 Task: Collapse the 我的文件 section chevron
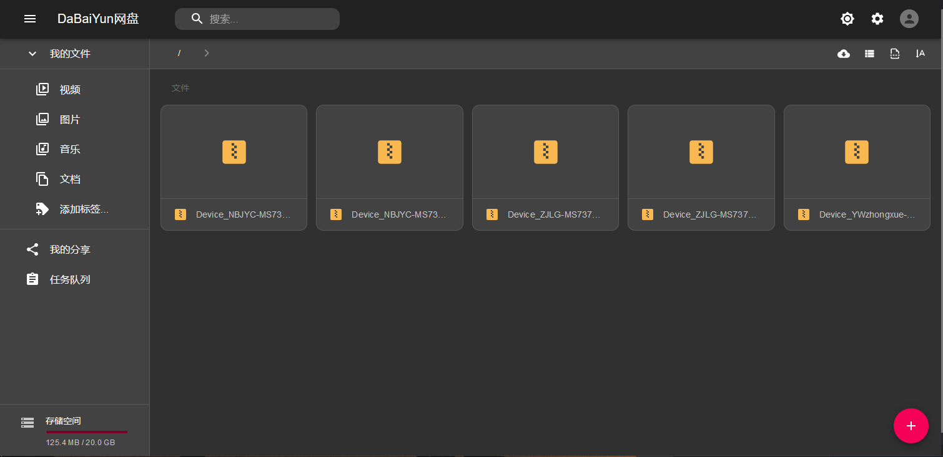point(32,54)
